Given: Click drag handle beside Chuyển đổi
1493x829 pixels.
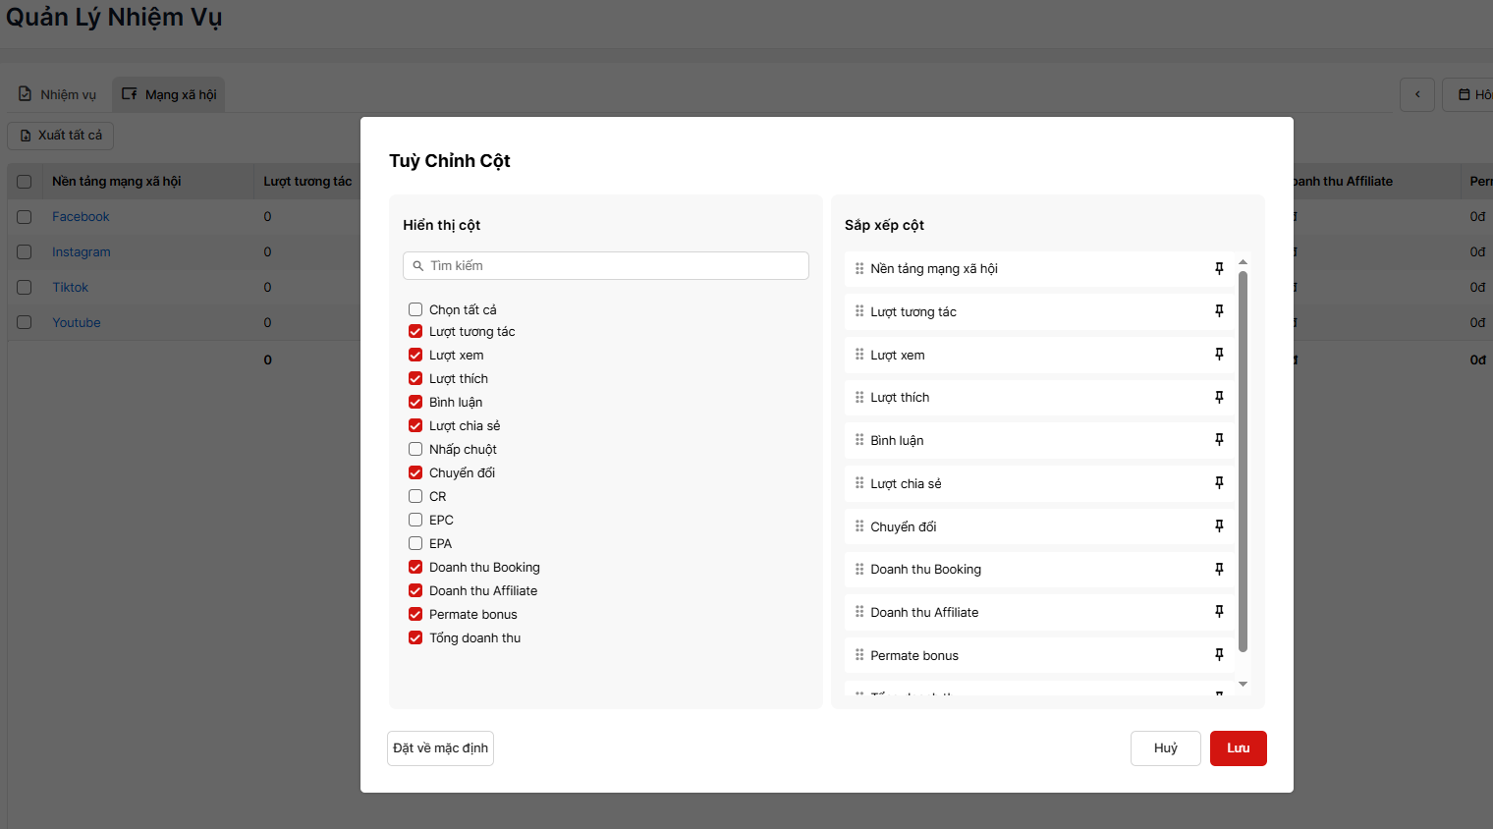Looking at the screenshot, I should 859,526.
